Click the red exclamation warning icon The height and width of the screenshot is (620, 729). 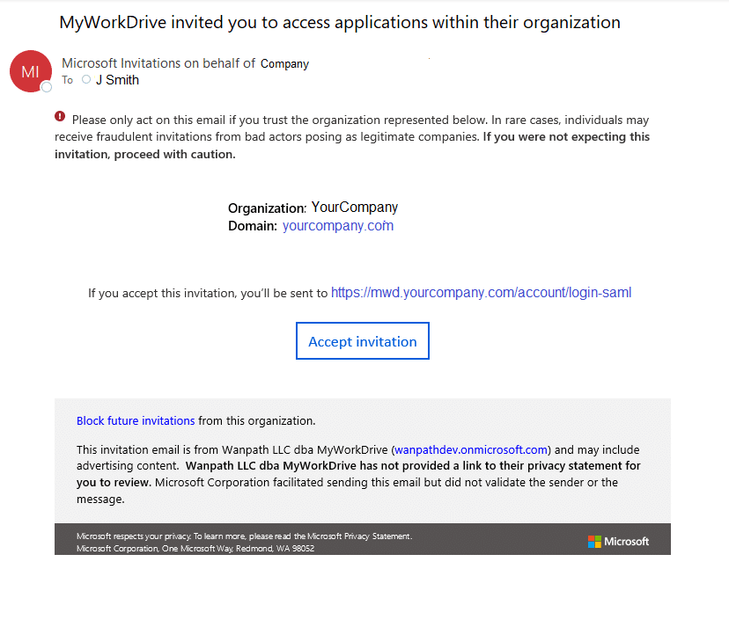[x=59, y=116]
